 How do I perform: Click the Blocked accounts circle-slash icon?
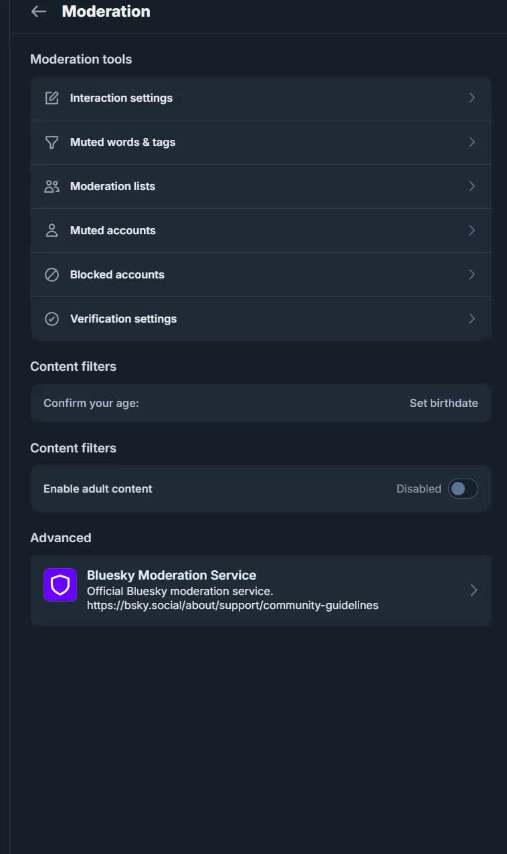[52, 274]
